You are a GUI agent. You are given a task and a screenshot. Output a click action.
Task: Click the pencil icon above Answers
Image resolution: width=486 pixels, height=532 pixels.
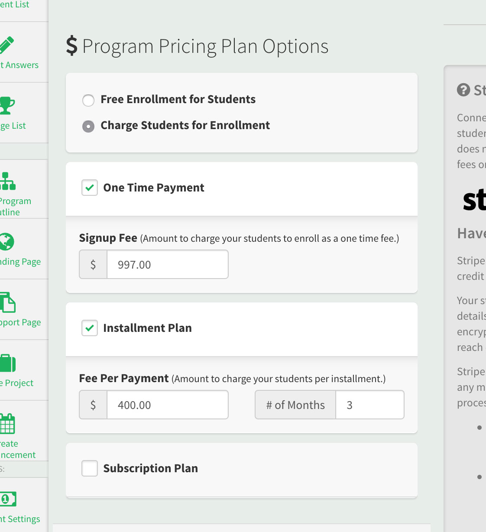[7, 45]
